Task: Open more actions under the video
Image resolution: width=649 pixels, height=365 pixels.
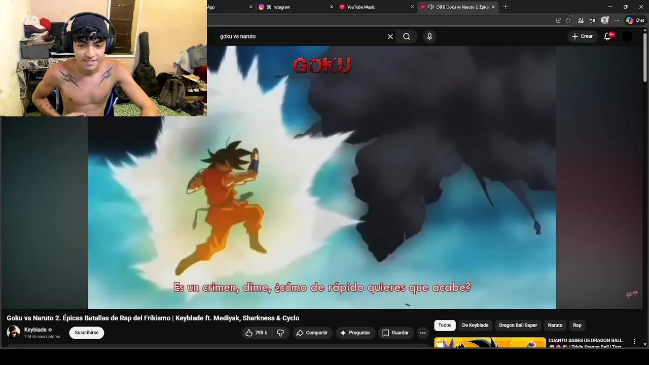Action: [423, 333]
